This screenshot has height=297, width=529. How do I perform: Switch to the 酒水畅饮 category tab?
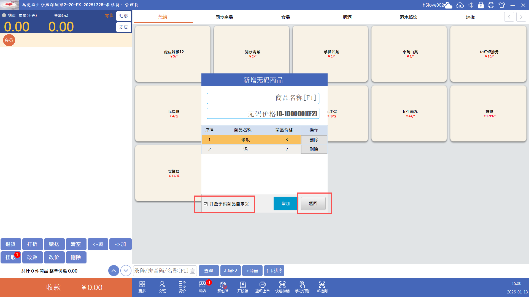408,17
